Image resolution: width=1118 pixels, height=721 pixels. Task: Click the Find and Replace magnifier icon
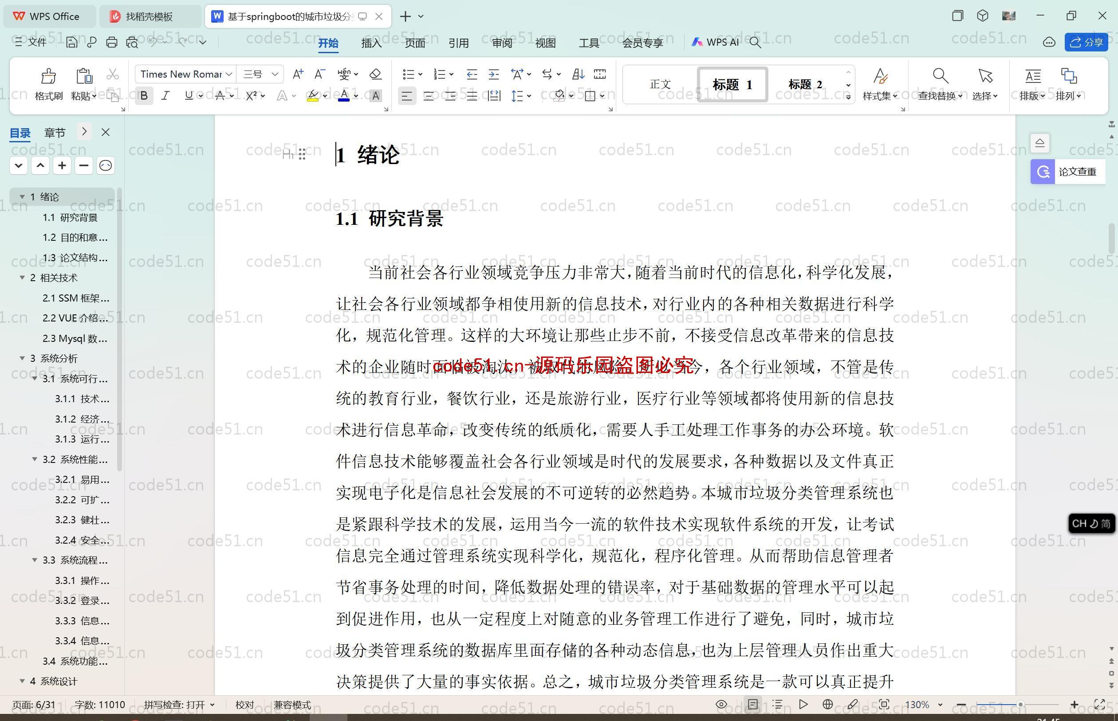[x=940, y=76]
